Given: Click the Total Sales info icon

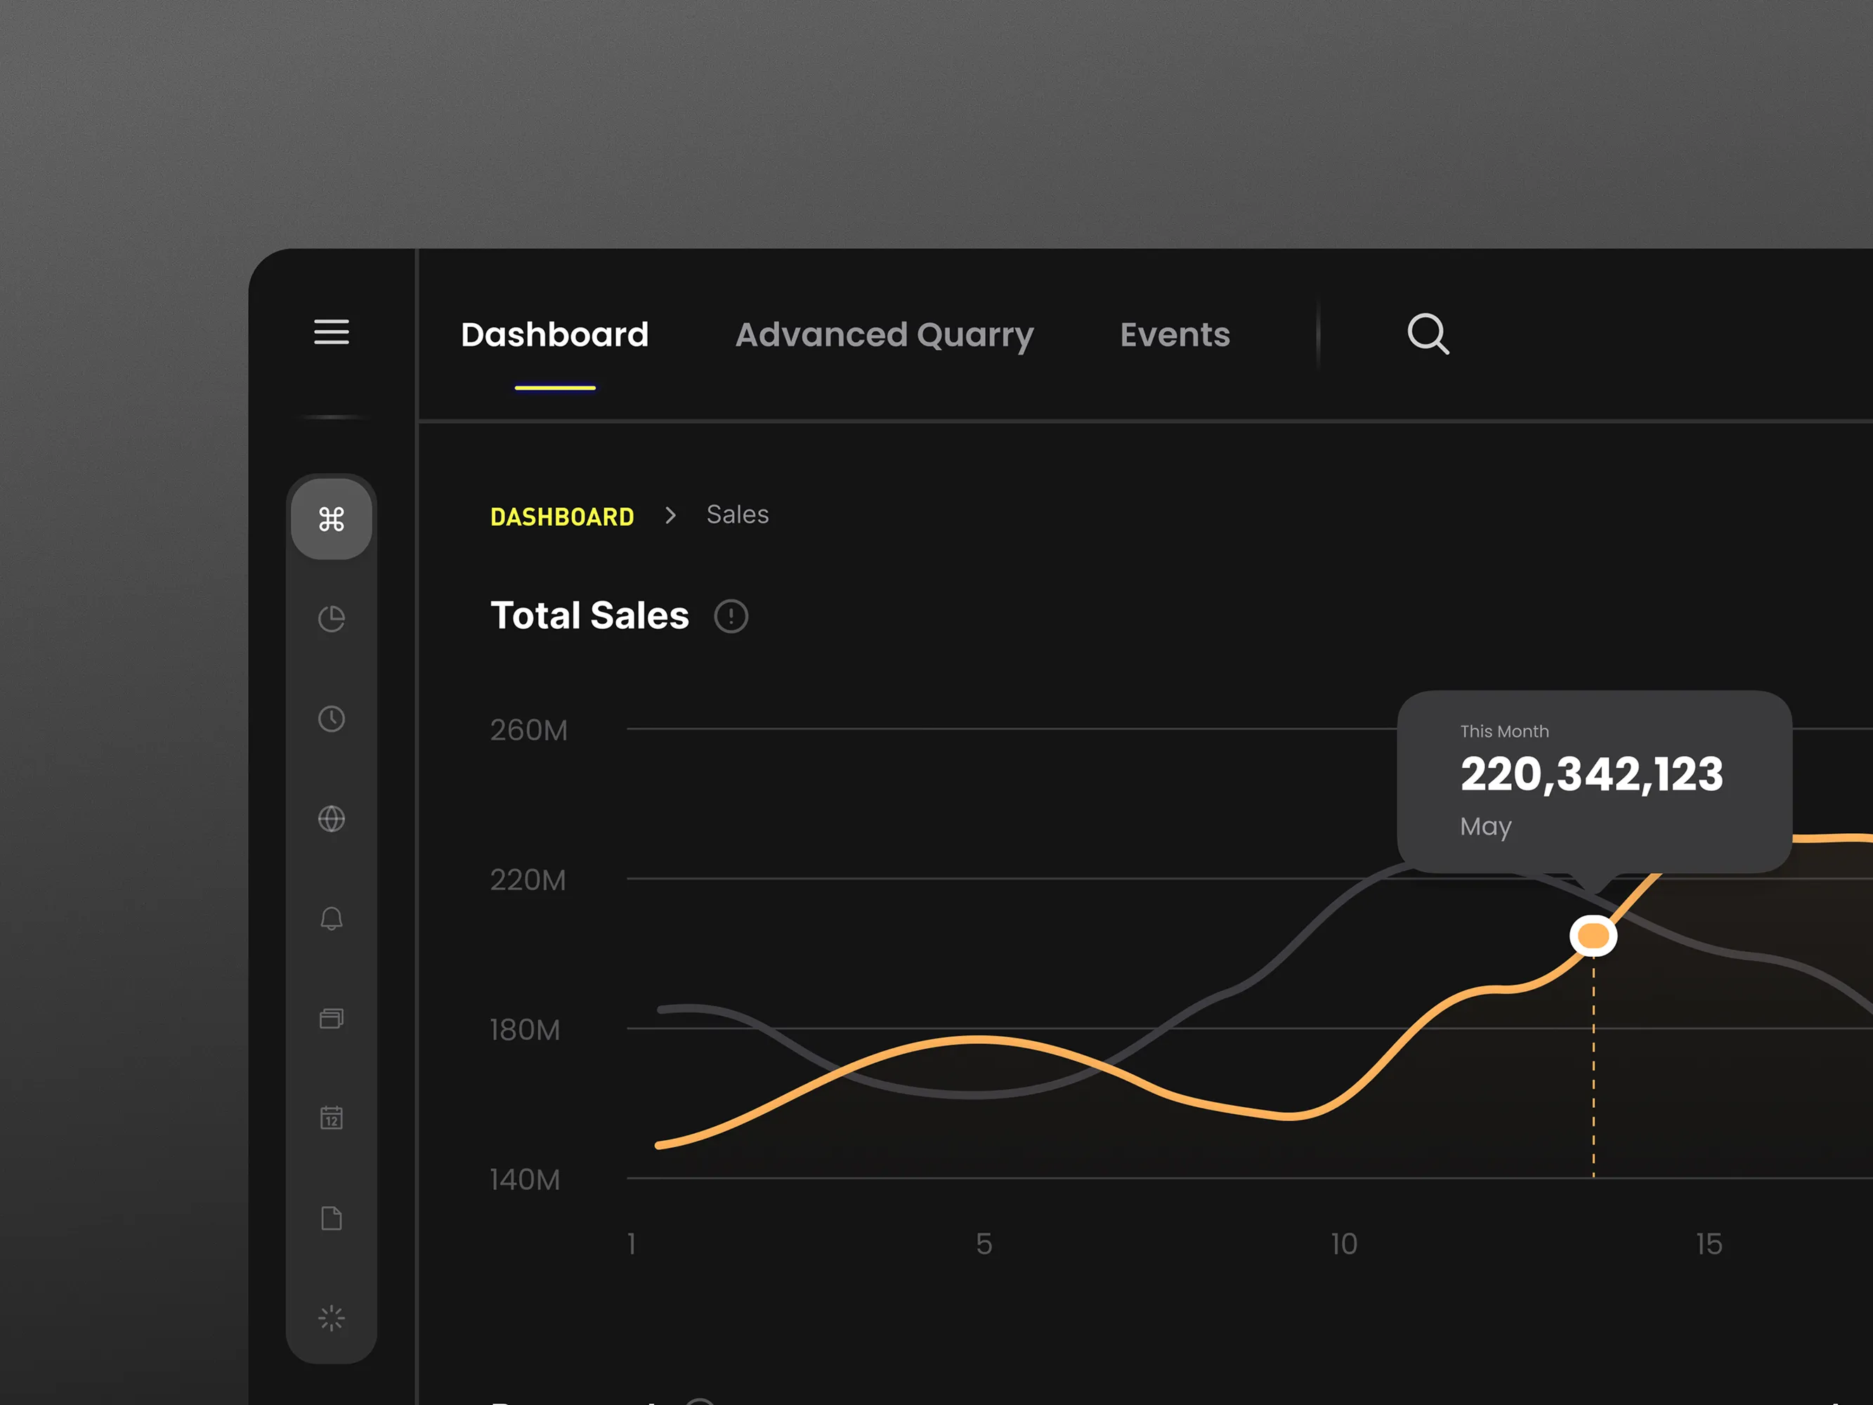Looking at the screenshot, I should [x=731, y=615].
